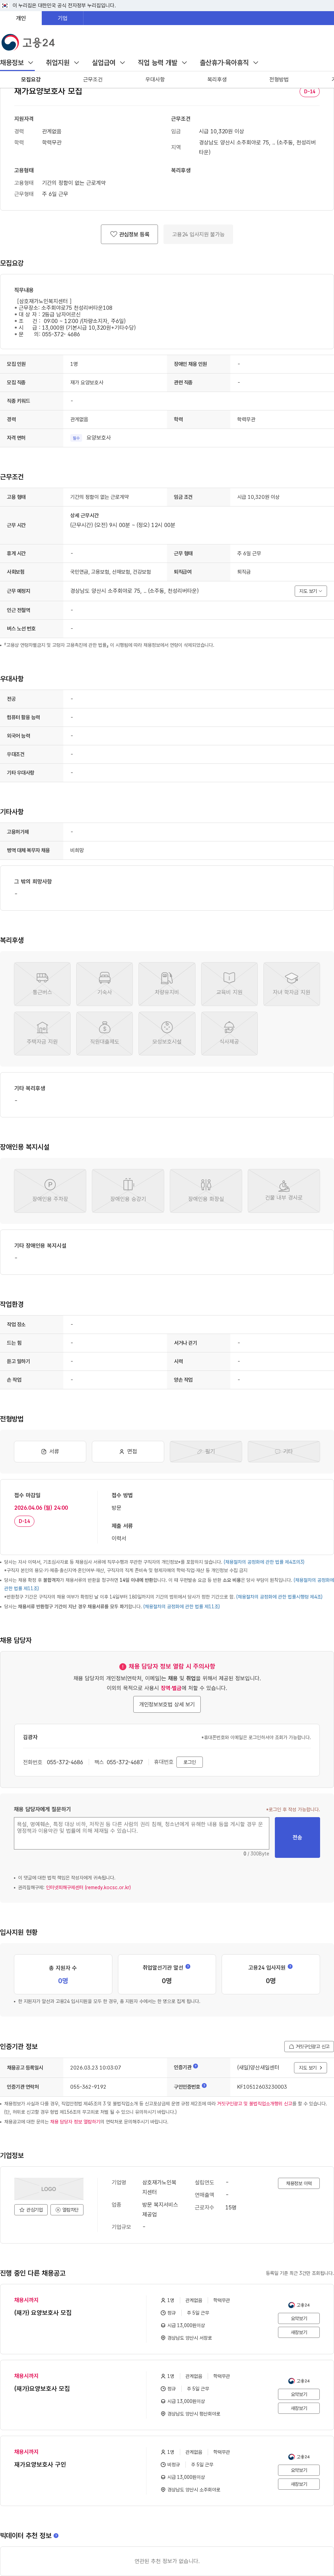This screenshot has width=334, height=2576.
Task: Click the 면접 selection step card
Action: (128, 1451)
